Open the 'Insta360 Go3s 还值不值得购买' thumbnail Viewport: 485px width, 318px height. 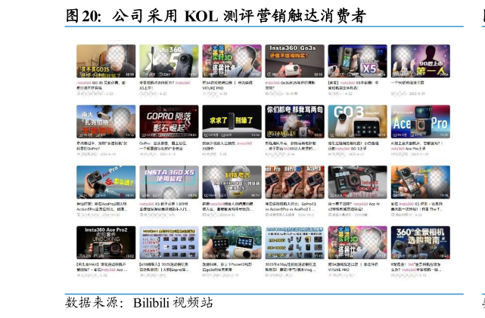point(295,61)
